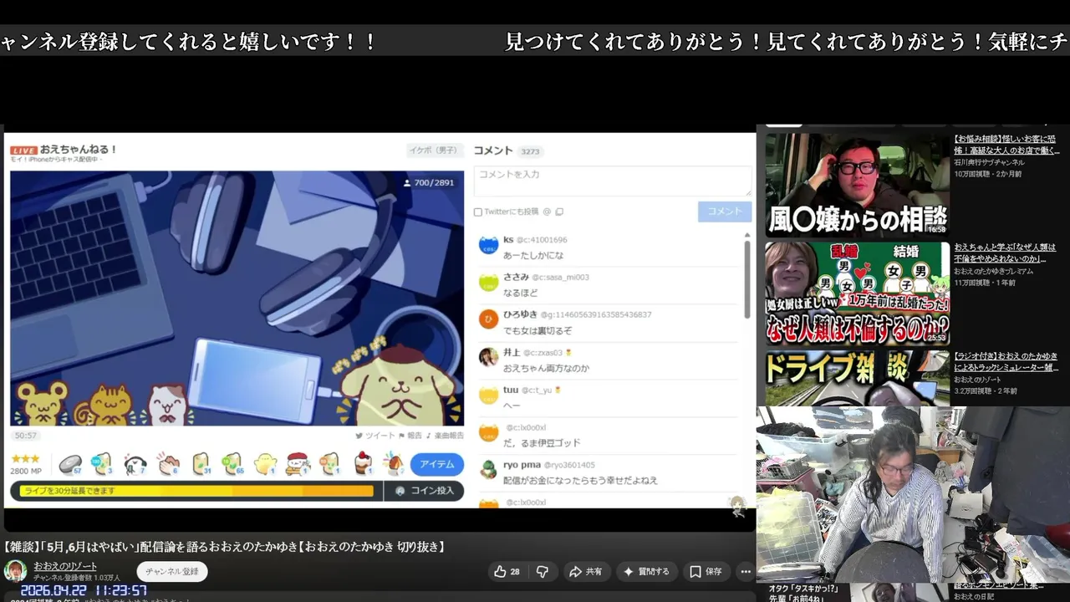Screen dimensions: 1070x602
Task: Click the ひろゆき comment でも女は裏切るぞ
Action: (538, 330)
